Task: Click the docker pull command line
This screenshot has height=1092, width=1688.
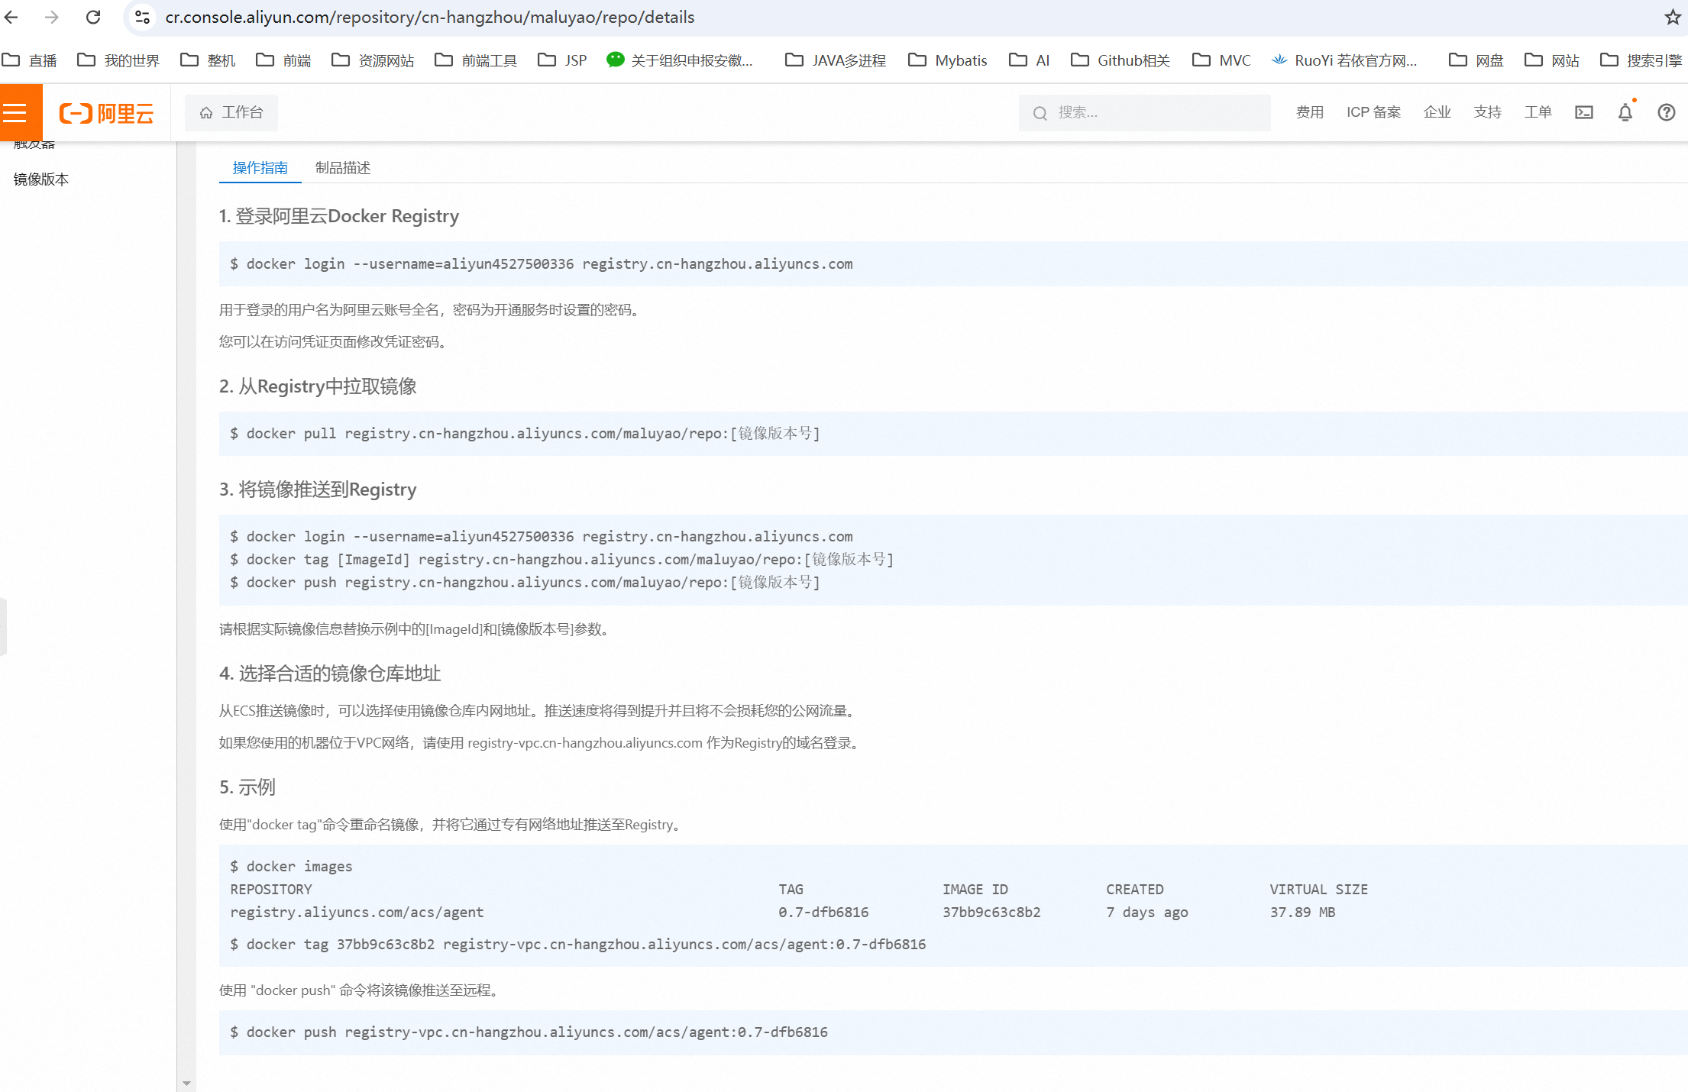Action: pos(525,434)
